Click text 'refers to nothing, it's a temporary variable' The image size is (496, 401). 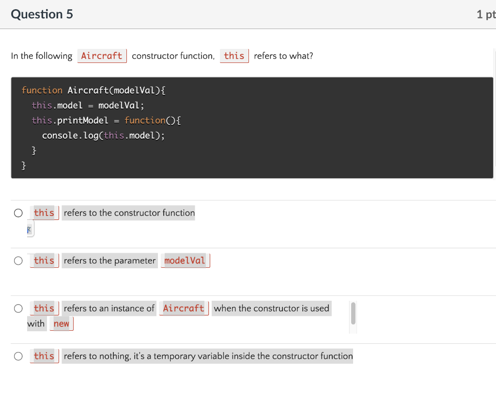point(146,356)
